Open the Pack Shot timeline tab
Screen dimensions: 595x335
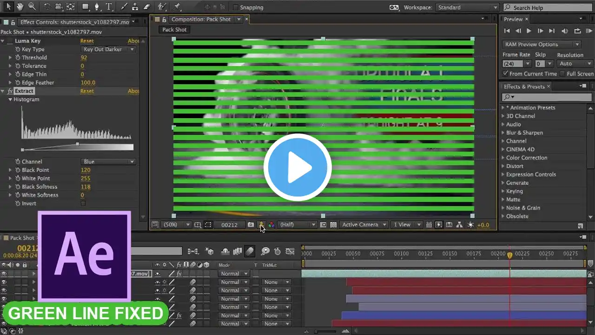pyautogui.click(x=22, y=238)
